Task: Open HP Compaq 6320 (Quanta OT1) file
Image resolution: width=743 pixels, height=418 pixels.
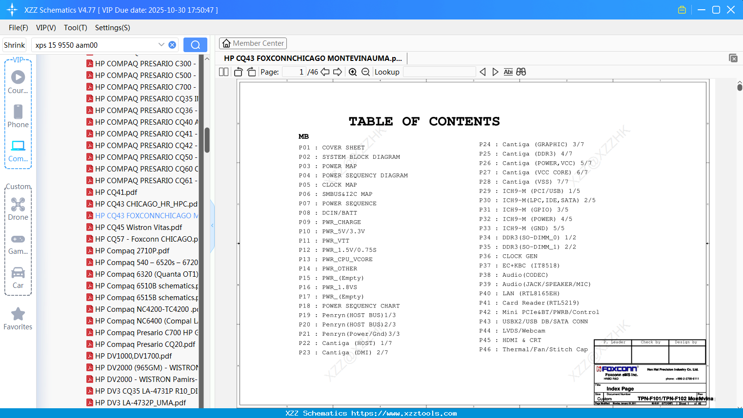Action: click(142, 274)
